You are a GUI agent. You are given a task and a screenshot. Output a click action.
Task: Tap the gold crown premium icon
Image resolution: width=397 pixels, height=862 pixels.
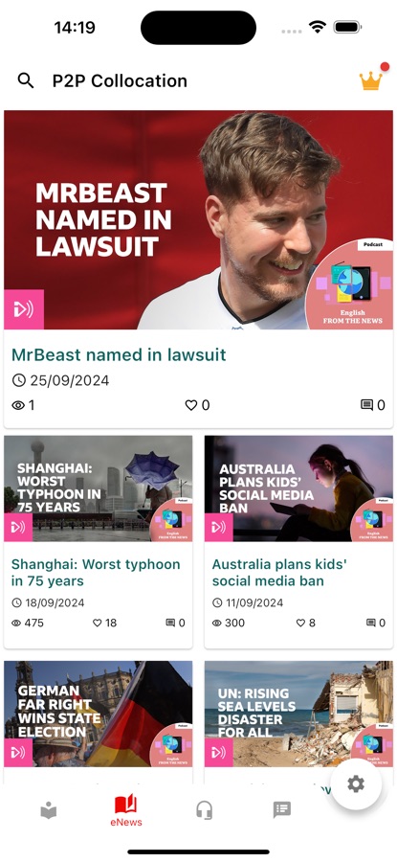(371, 80)
